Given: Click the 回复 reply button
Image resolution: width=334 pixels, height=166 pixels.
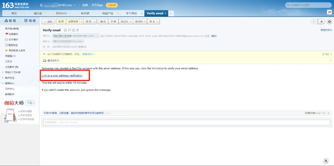Looking at the screenshot, I should [x=61, y=22].
